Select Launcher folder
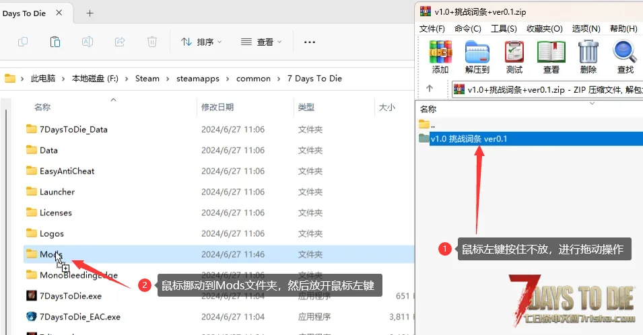Screen dimensions: 643x335 coord(219,192)
